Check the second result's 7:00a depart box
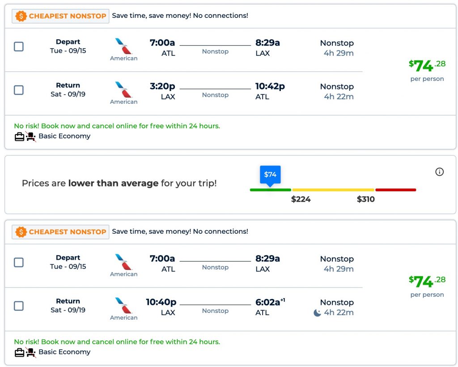 pyautogui.click(x=19, y=262)
